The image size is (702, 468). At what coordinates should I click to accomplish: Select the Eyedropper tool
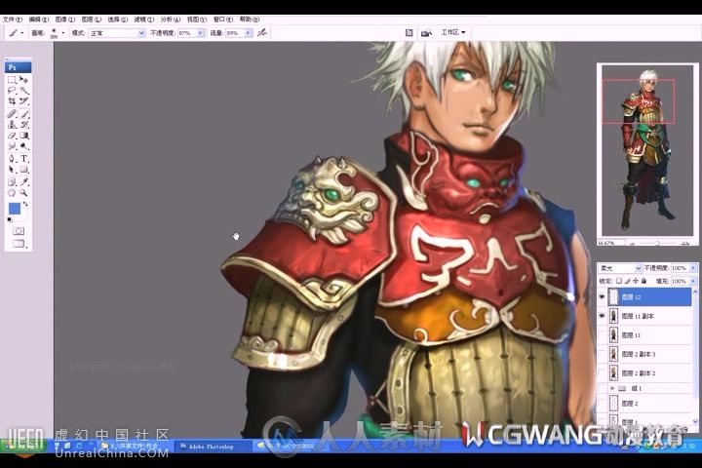24,181
